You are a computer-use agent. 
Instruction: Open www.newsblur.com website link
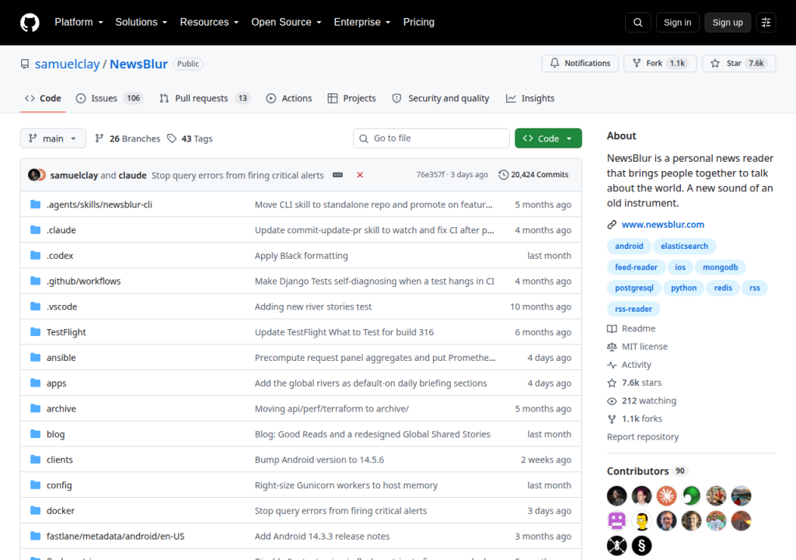pos(662,225)
